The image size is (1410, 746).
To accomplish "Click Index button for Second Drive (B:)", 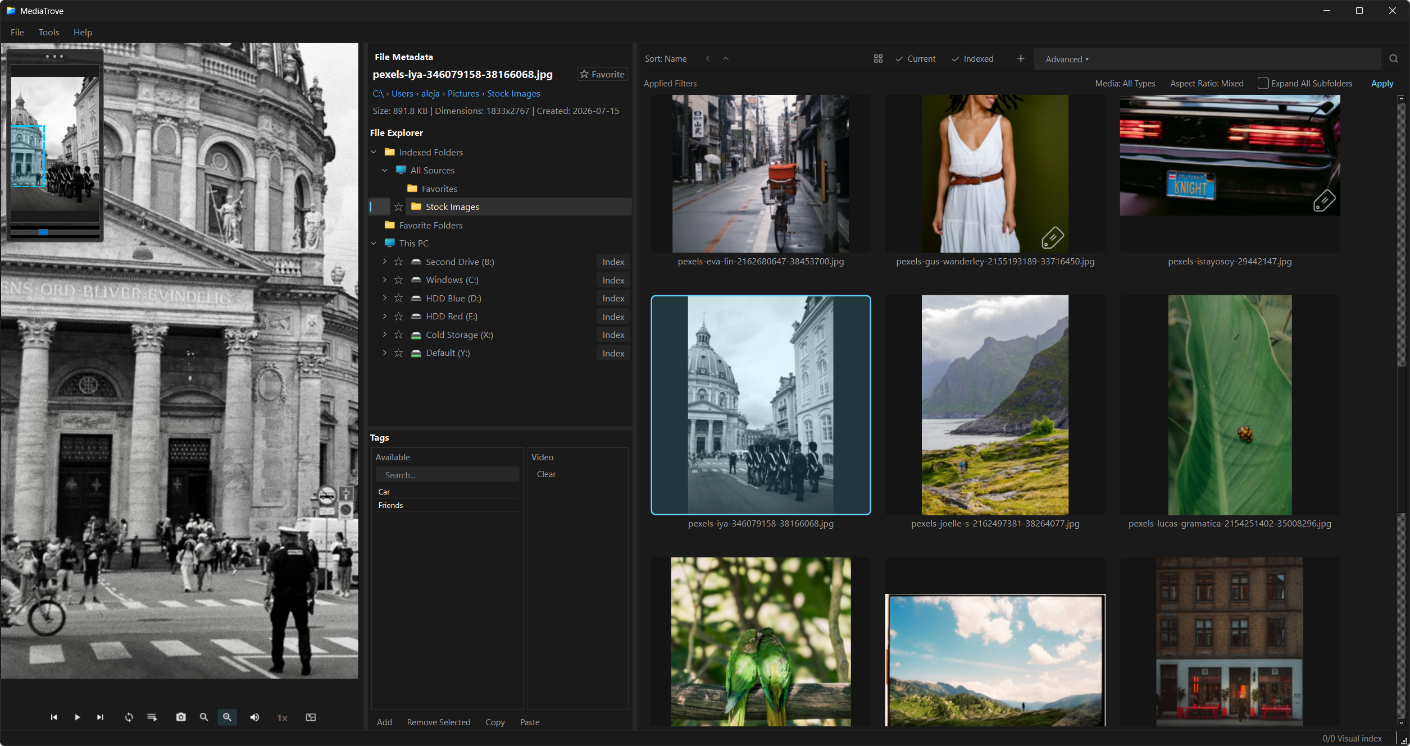I will (613, 262).
